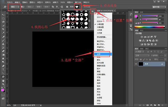
Task: Toggle lock image pixels brush icon
Action: click(144, 59)
